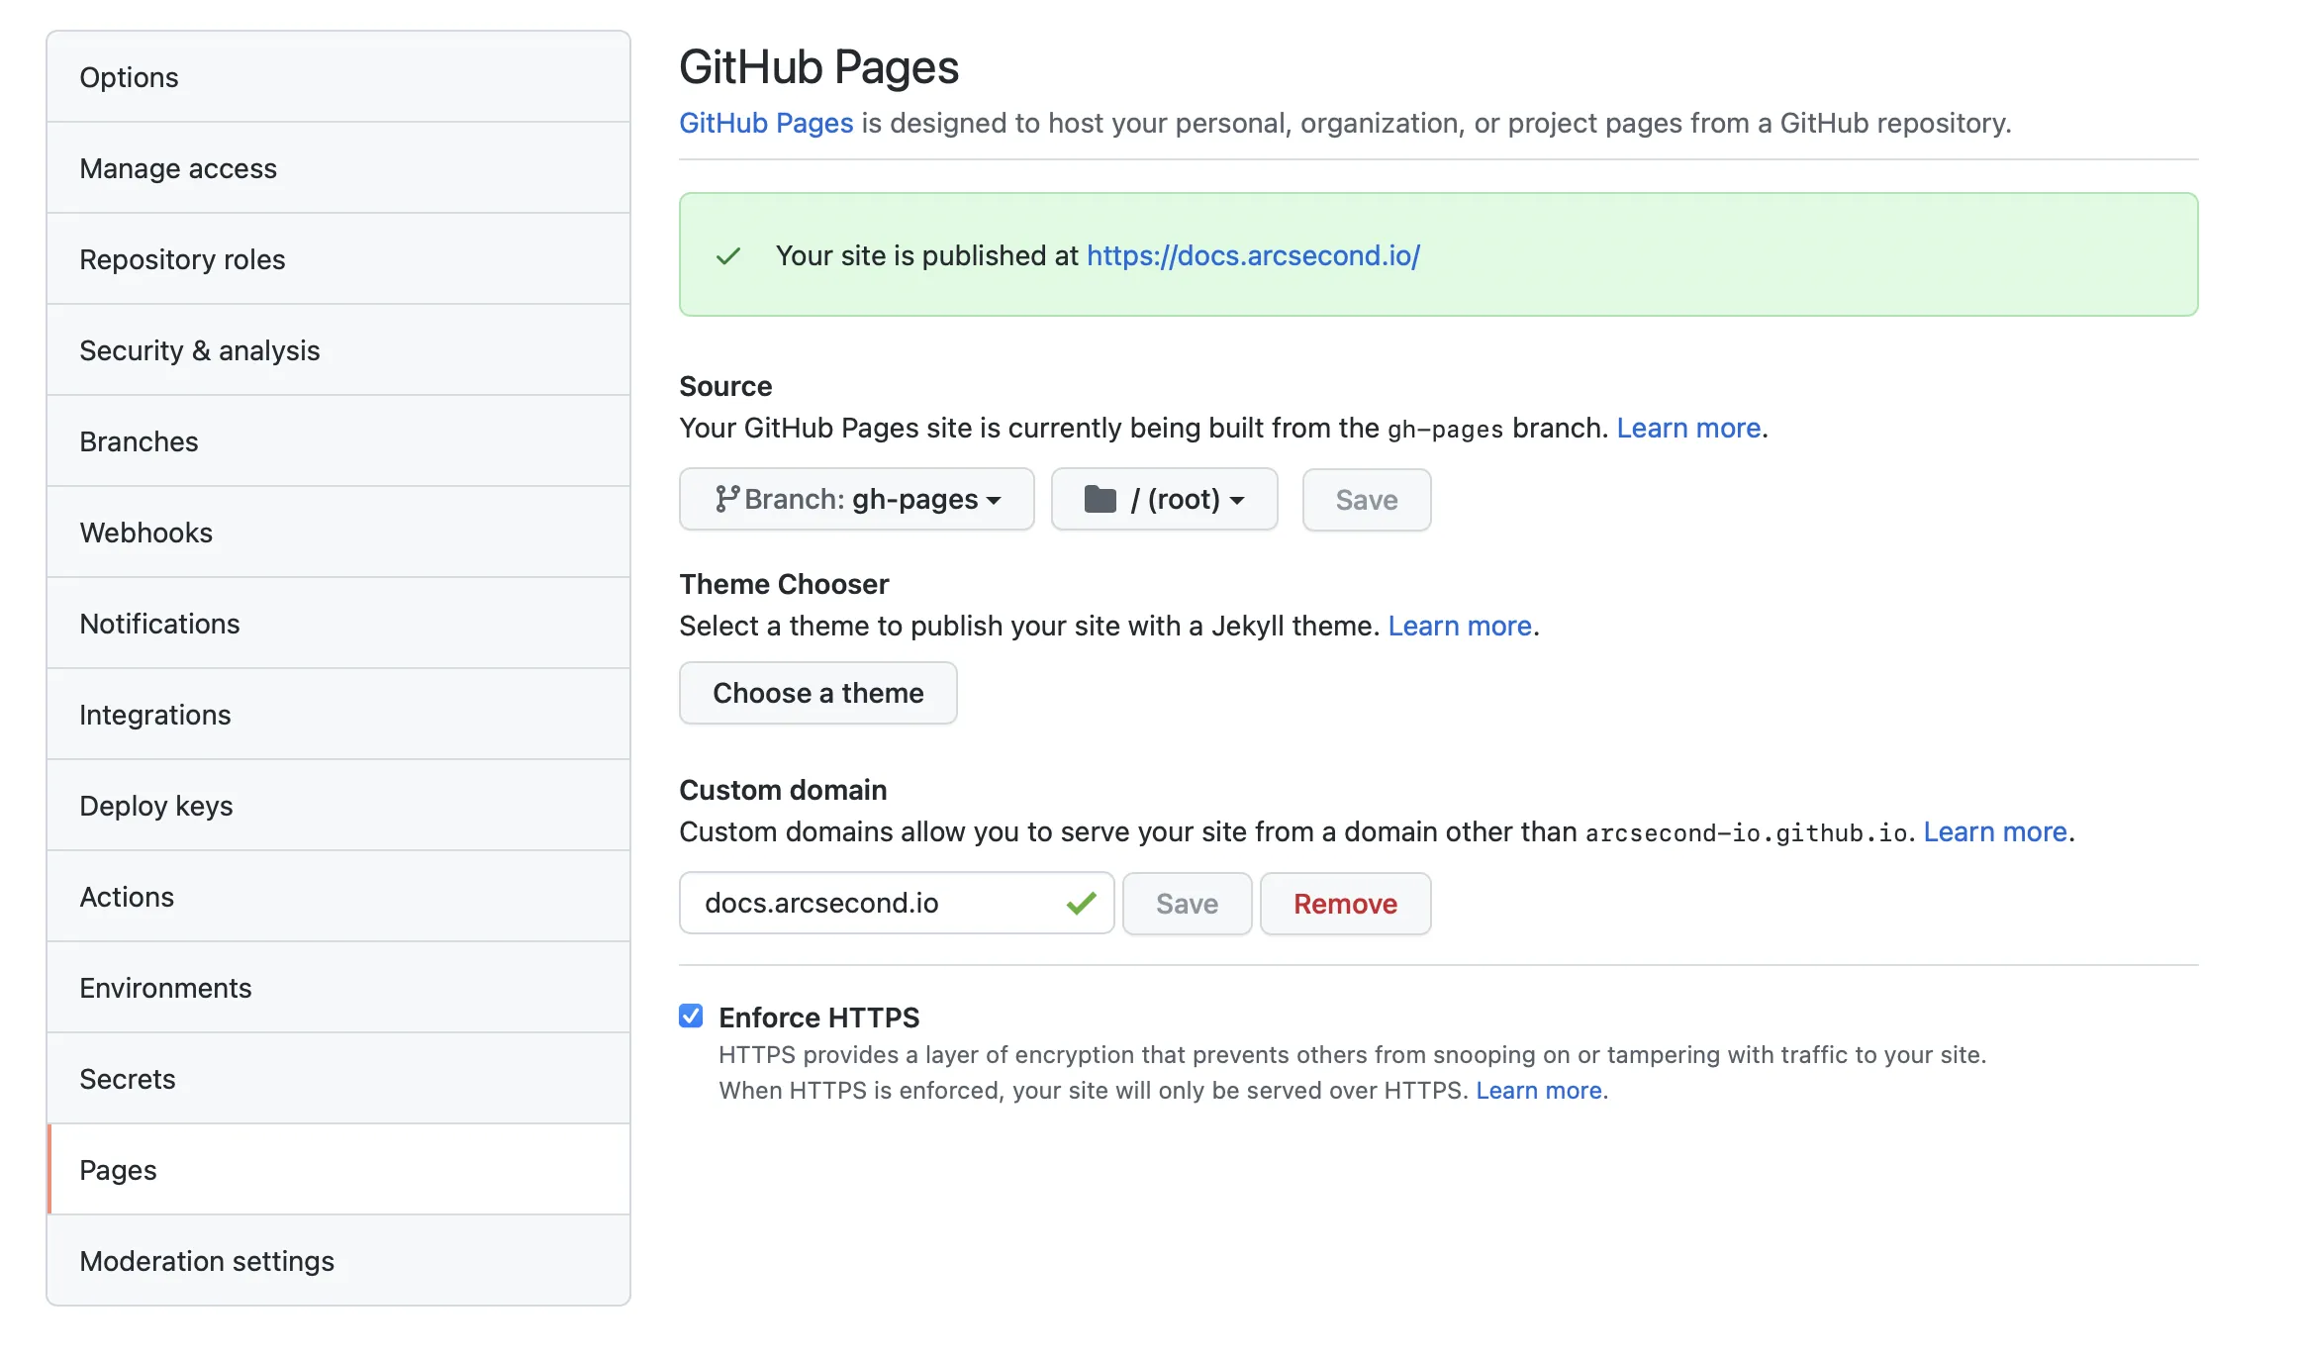Click the green checkmark in published banner
Image resolution: width=2298 pixels, height=1358 pixels.
[x=728, y=256]
